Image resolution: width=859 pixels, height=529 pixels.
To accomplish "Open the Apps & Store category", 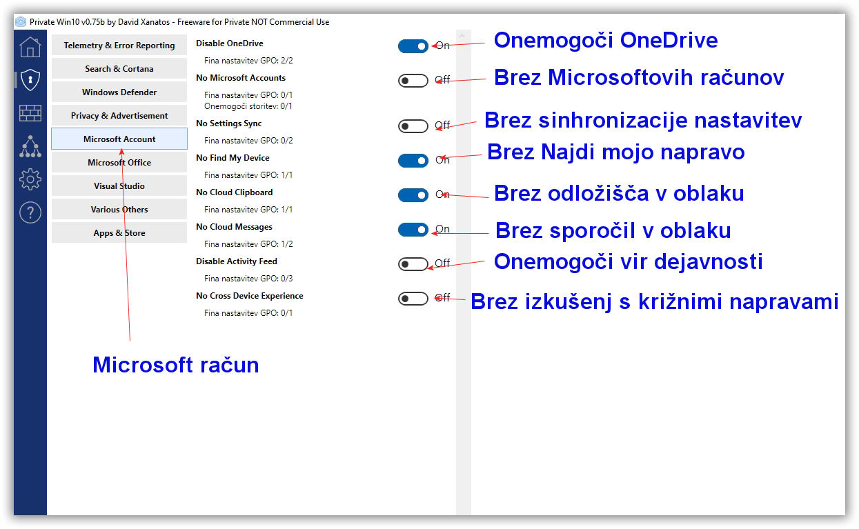I will 119,233.
